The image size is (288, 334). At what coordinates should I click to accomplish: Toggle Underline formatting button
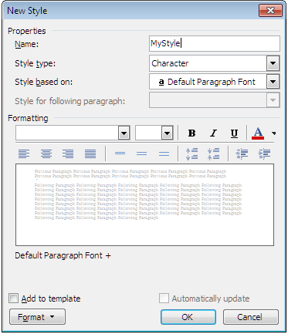point(234,133)
